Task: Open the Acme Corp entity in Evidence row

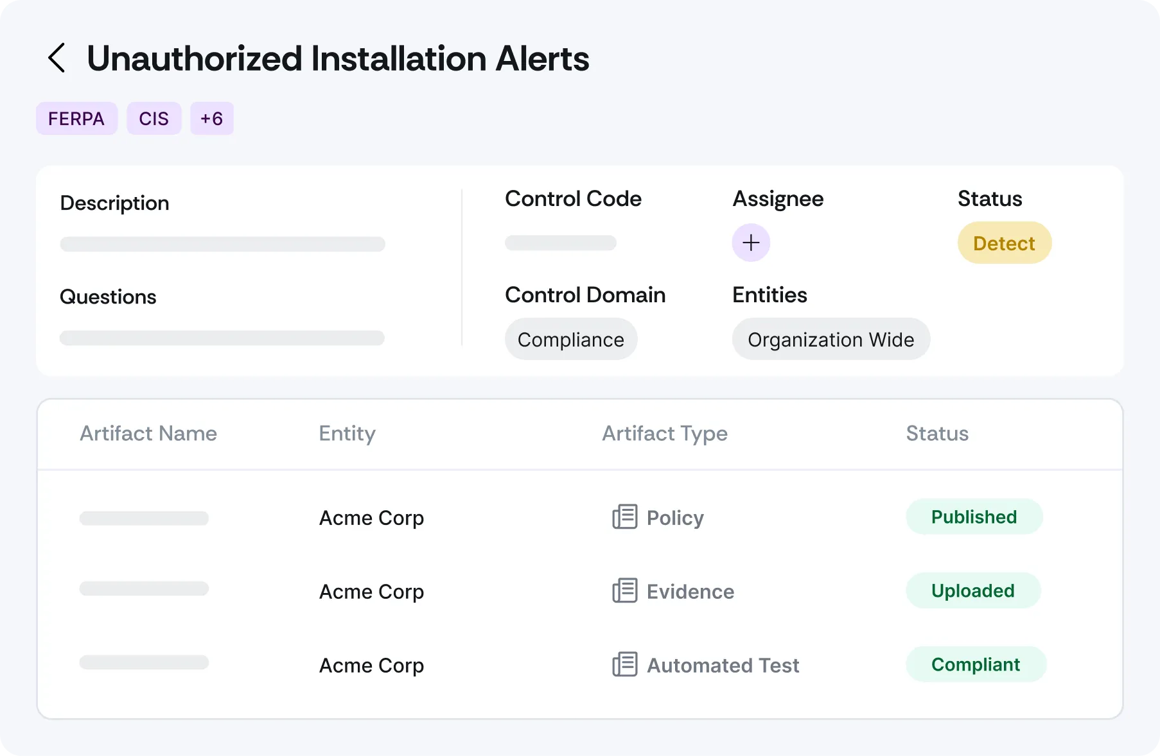Action: pyautogui.click(x=371, y=592)
